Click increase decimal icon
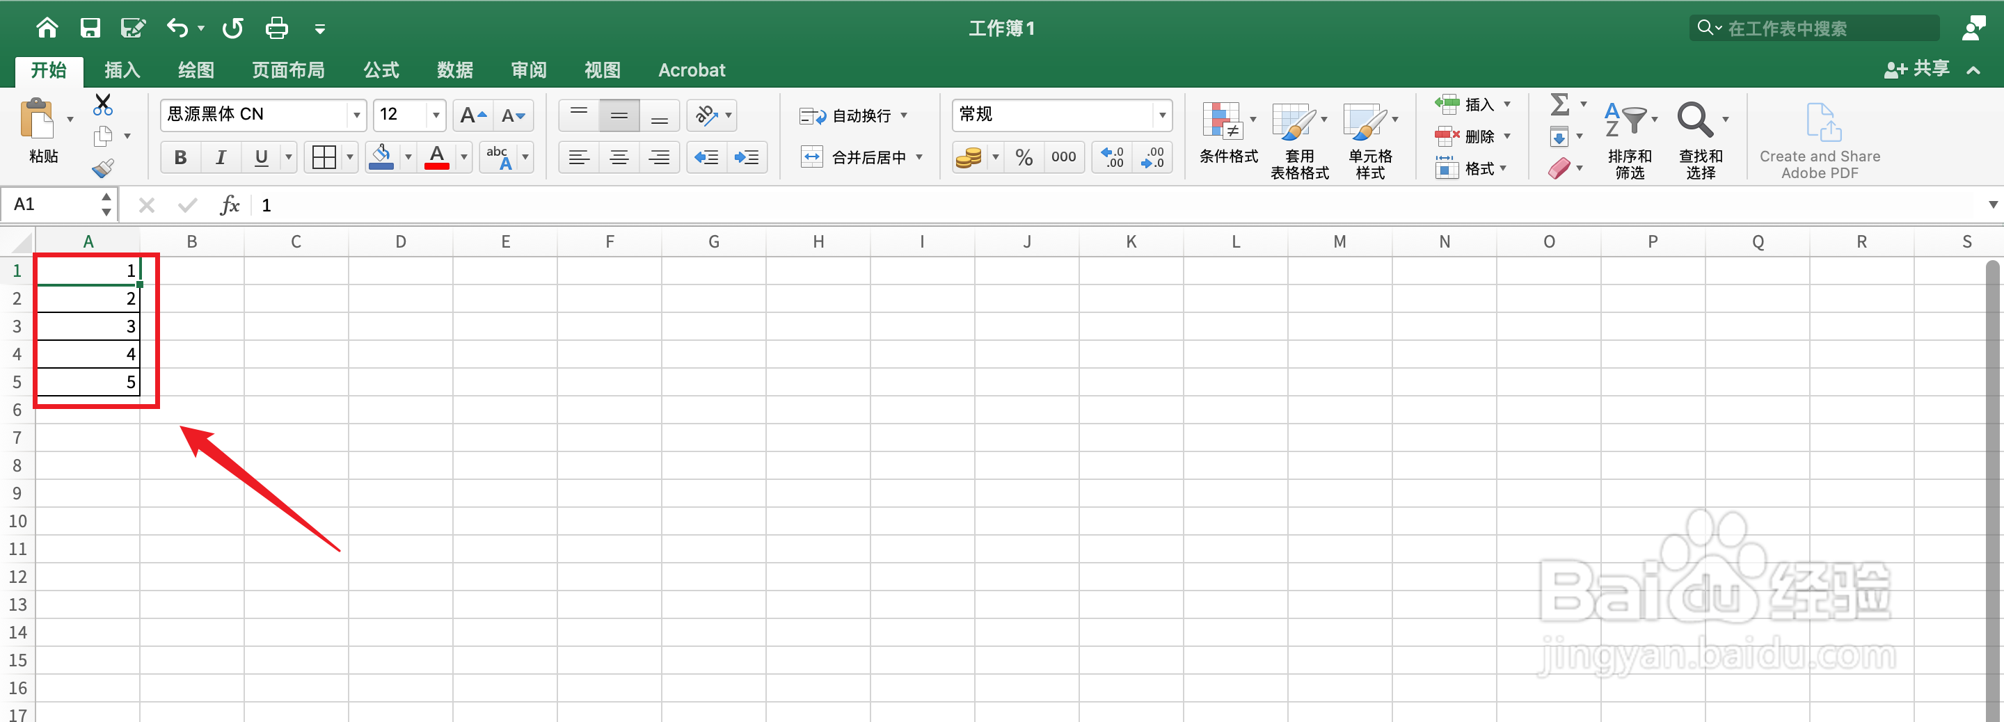 (x=1113, y=158)
